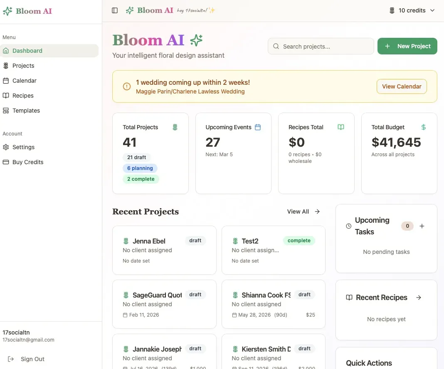Click the flower icon beside Test2
This screenshot has height=369, width=444.
(x=235, y=241)
